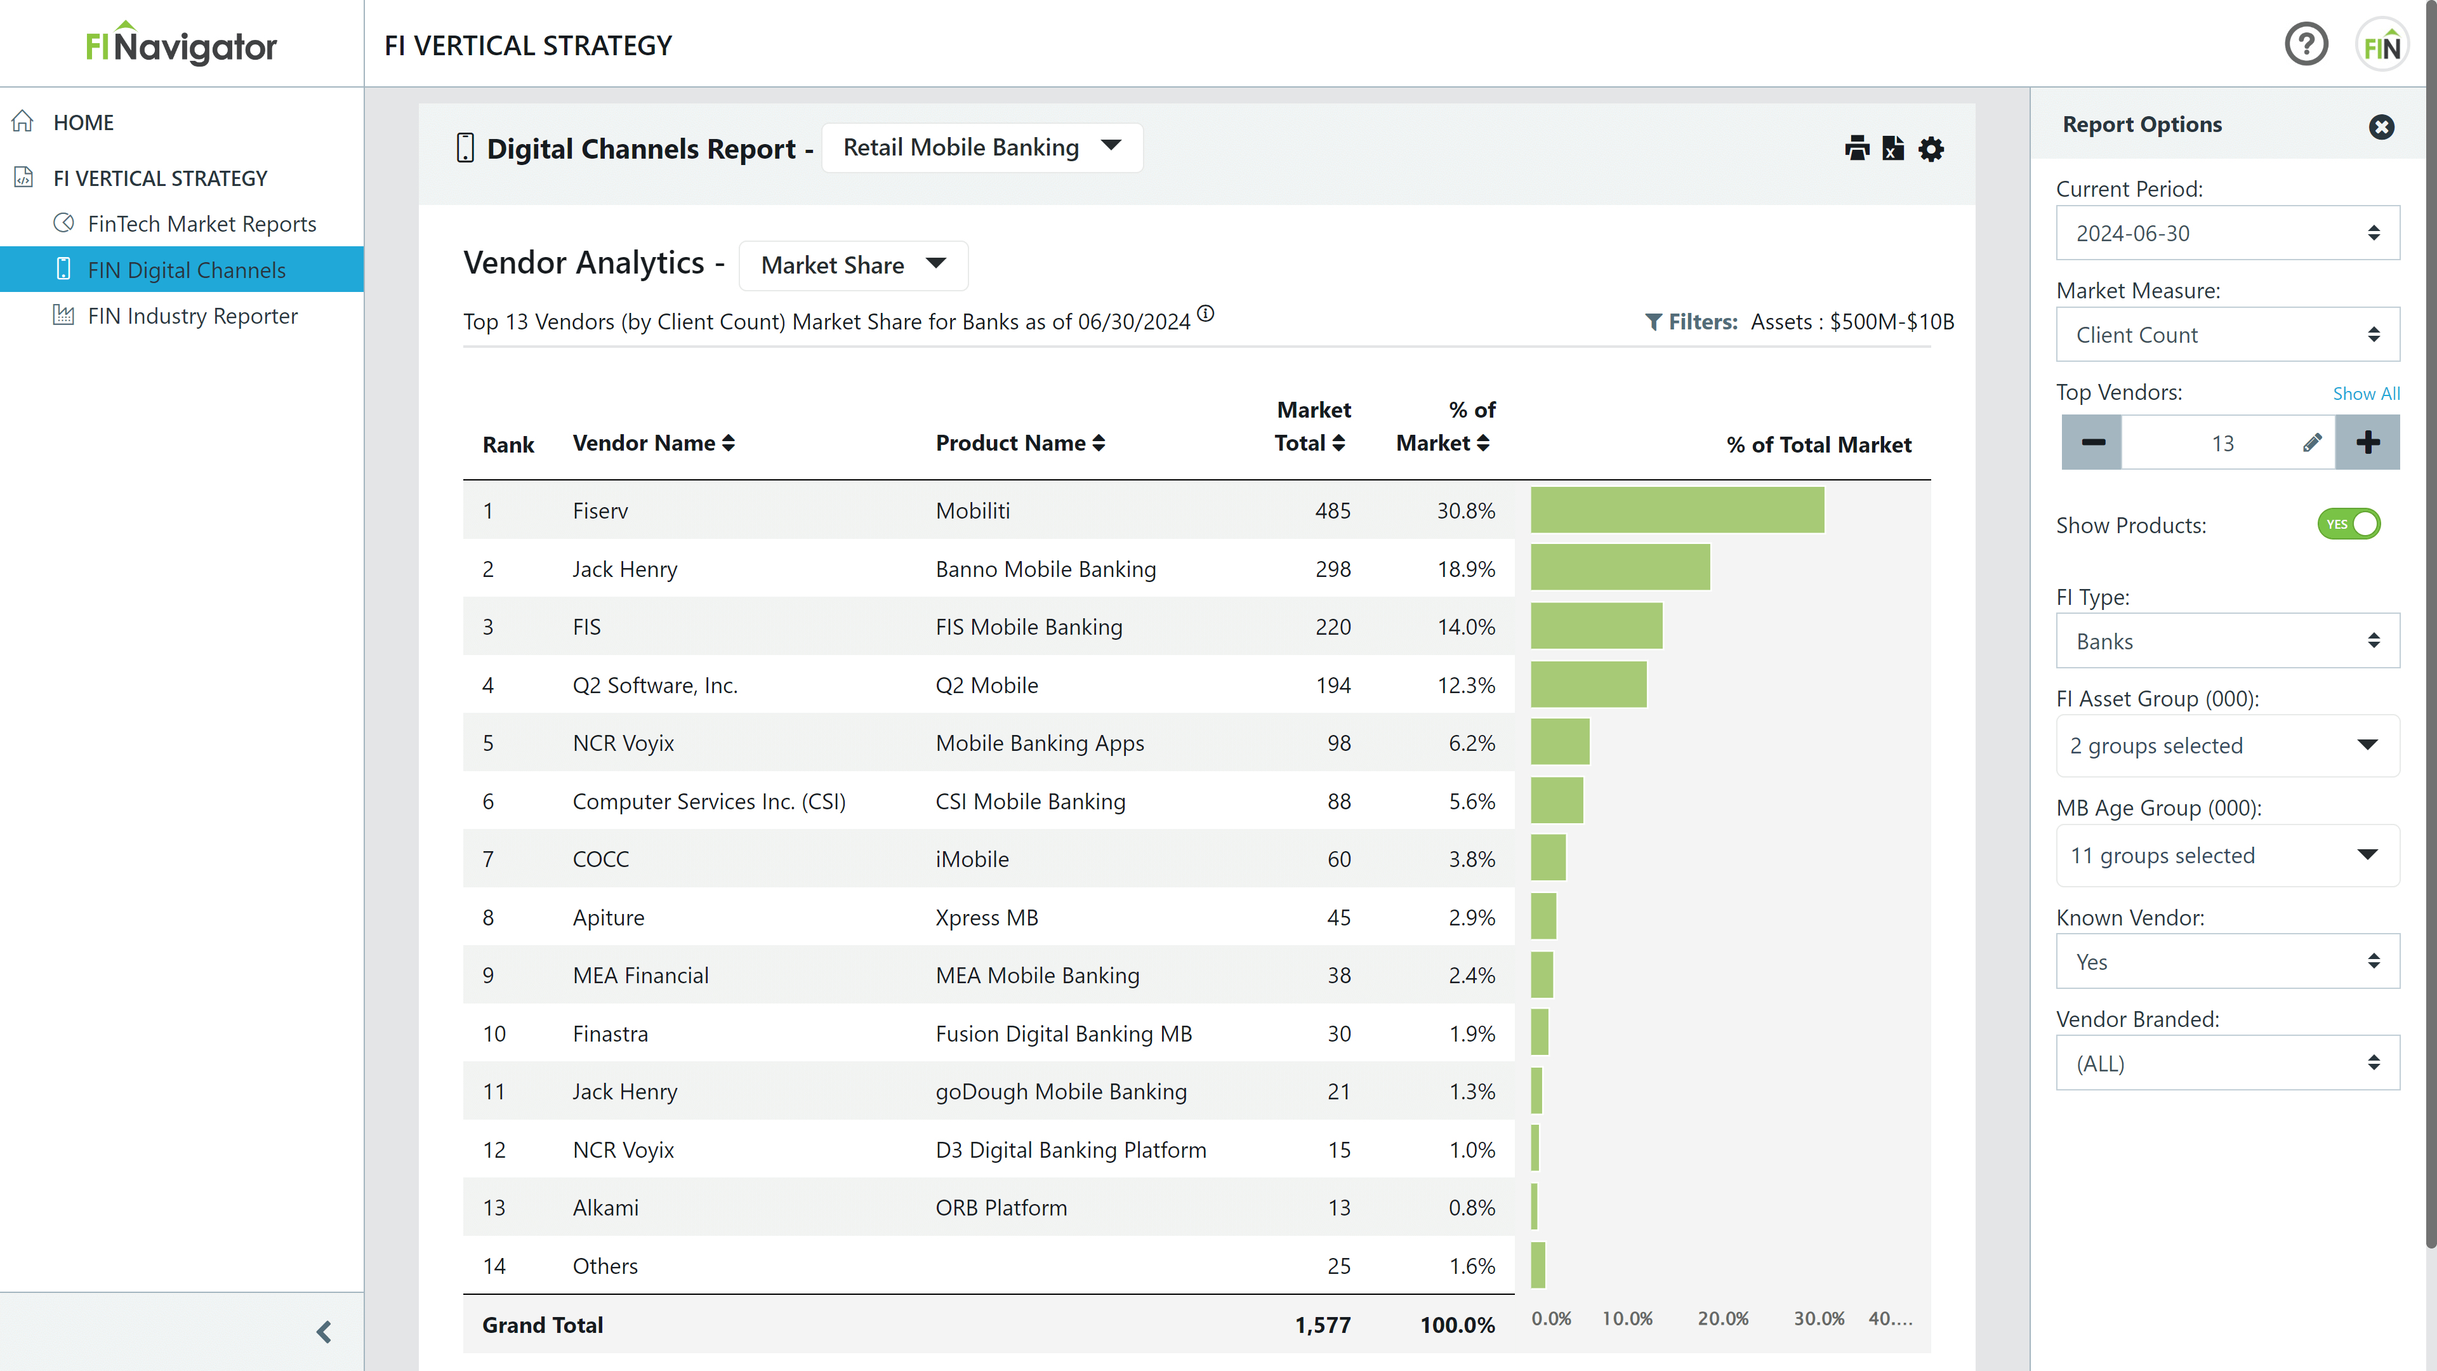Click Computer Services Inc. (CSI) row
The image size is (2437, 1371).
pos(989,802)
